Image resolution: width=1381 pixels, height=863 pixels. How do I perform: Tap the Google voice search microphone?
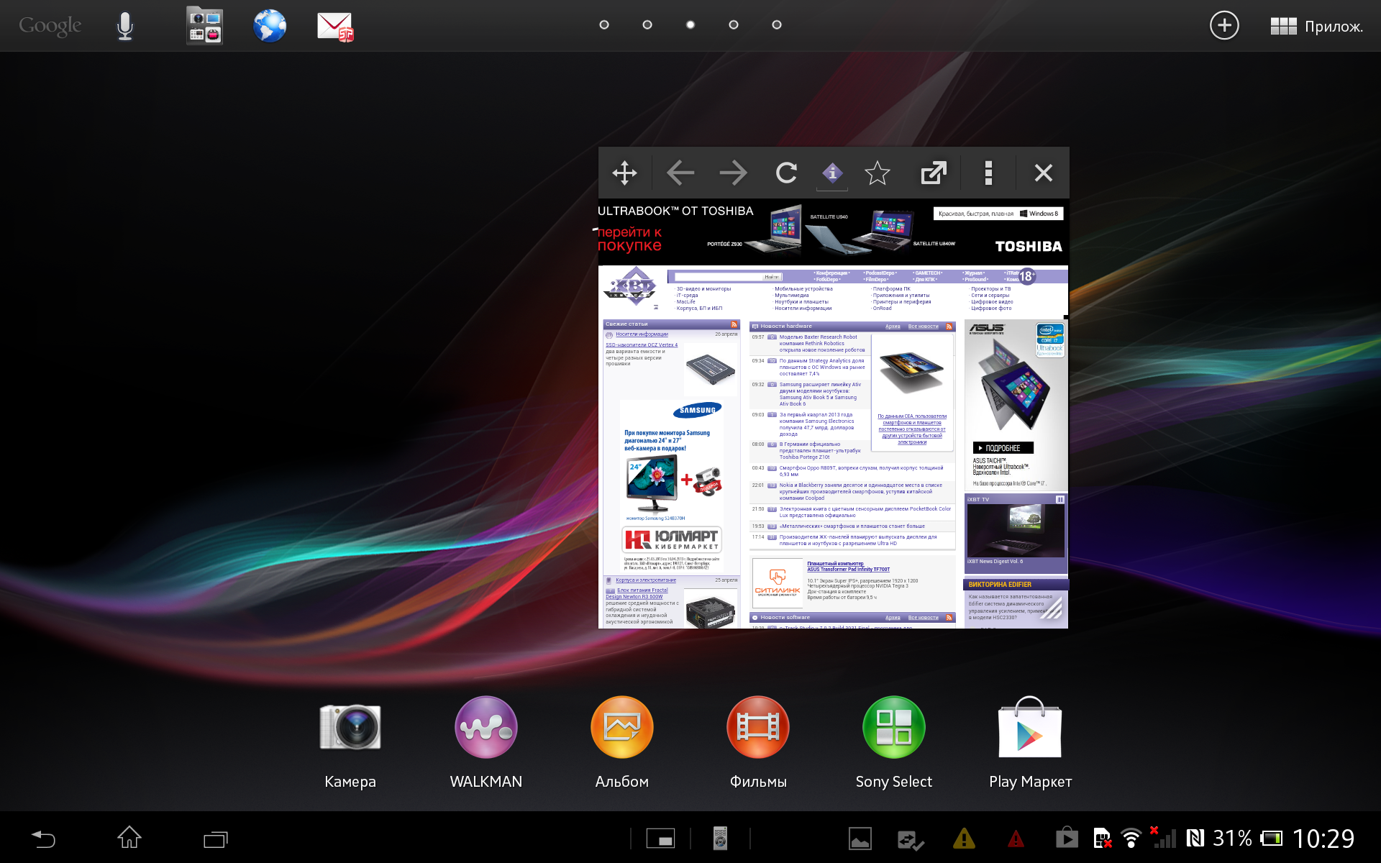tap(125, 27)
